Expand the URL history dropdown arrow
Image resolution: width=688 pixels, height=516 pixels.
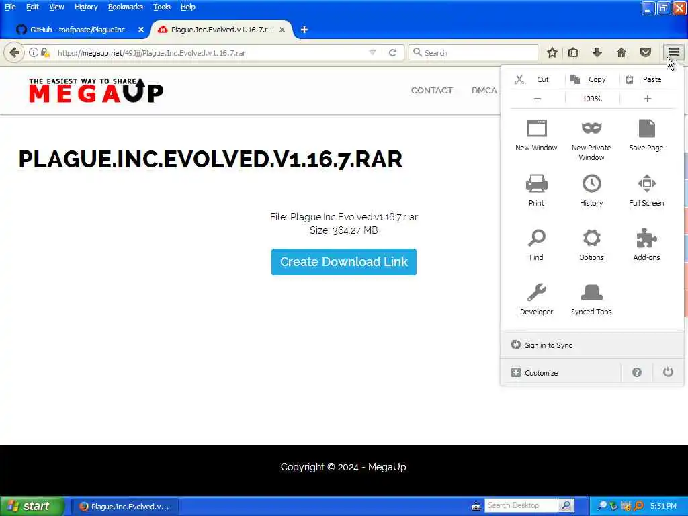pyautogui.click(x=372, y=53)
